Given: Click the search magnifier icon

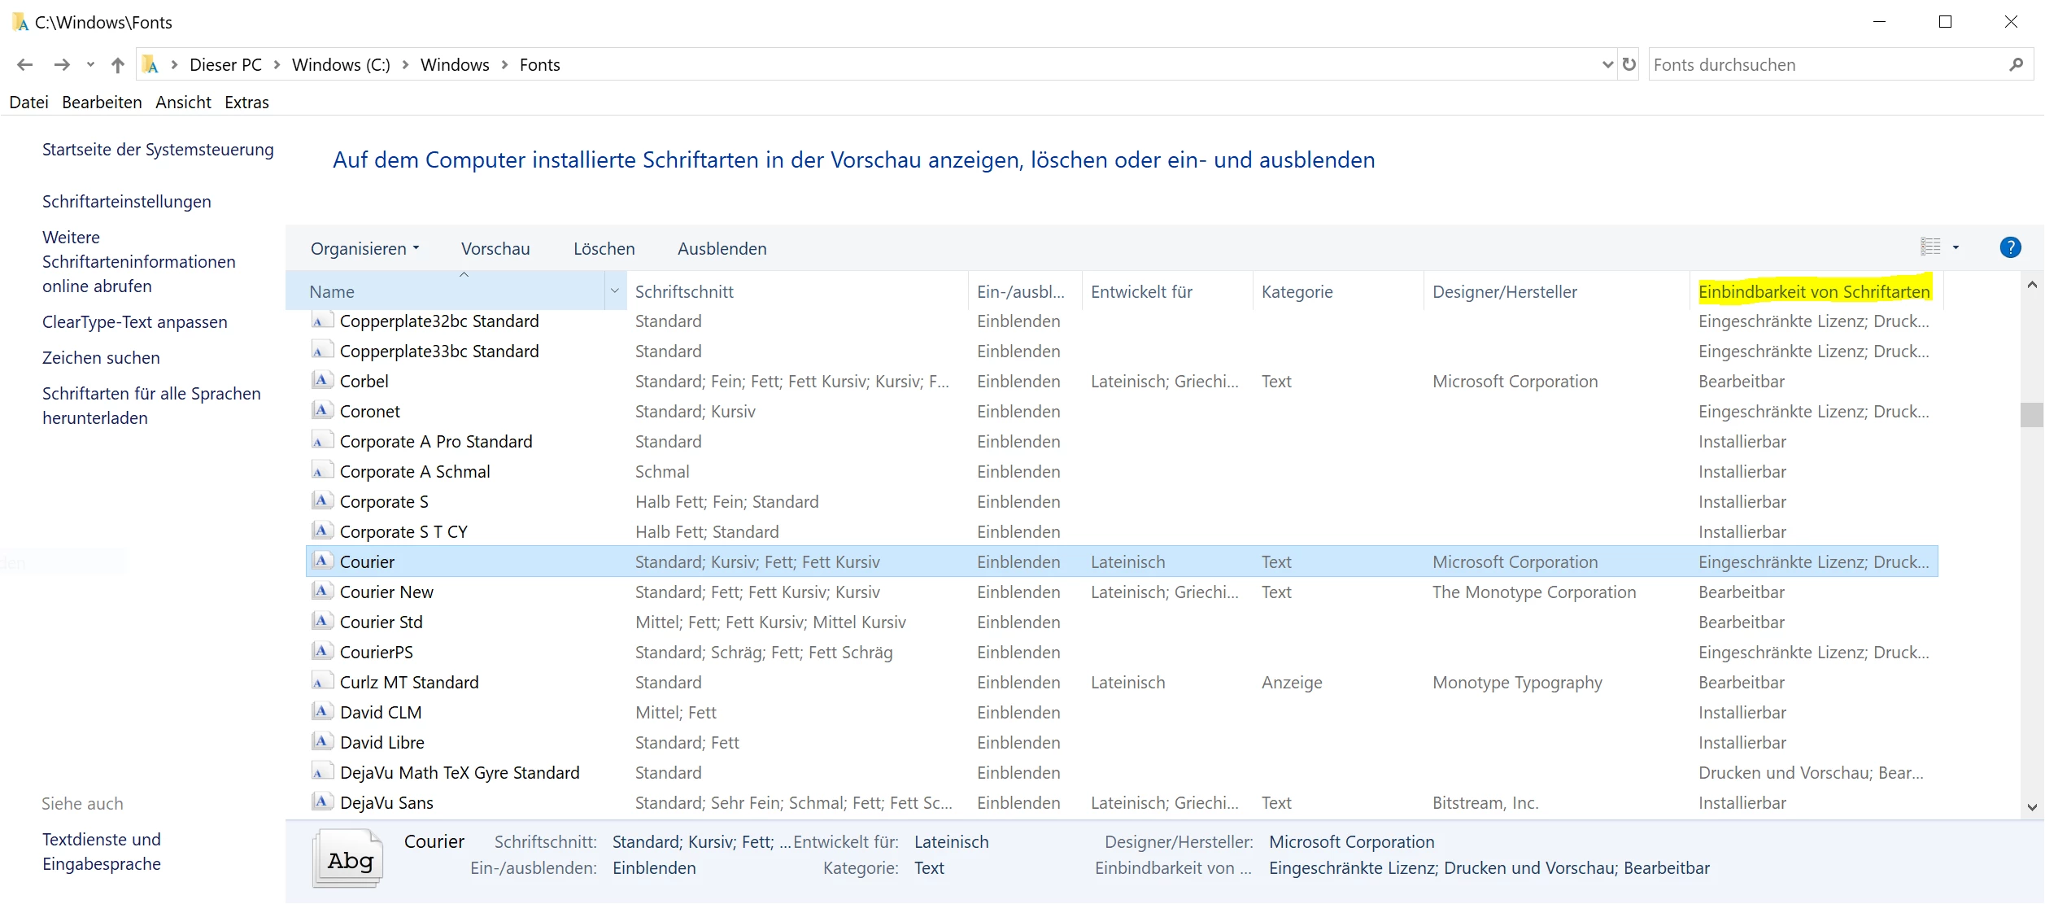Looking at the screenshot, I should (x=2016, y=64).
